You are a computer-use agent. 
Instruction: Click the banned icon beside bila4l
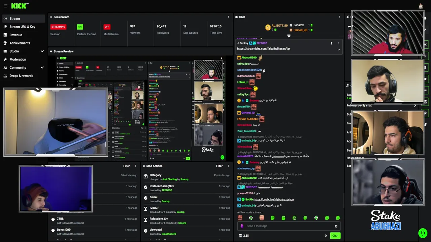click(x=145, y=198)
